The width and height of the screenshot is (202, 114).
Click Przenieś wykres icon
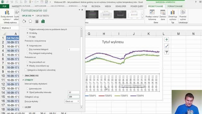[183, 12]
